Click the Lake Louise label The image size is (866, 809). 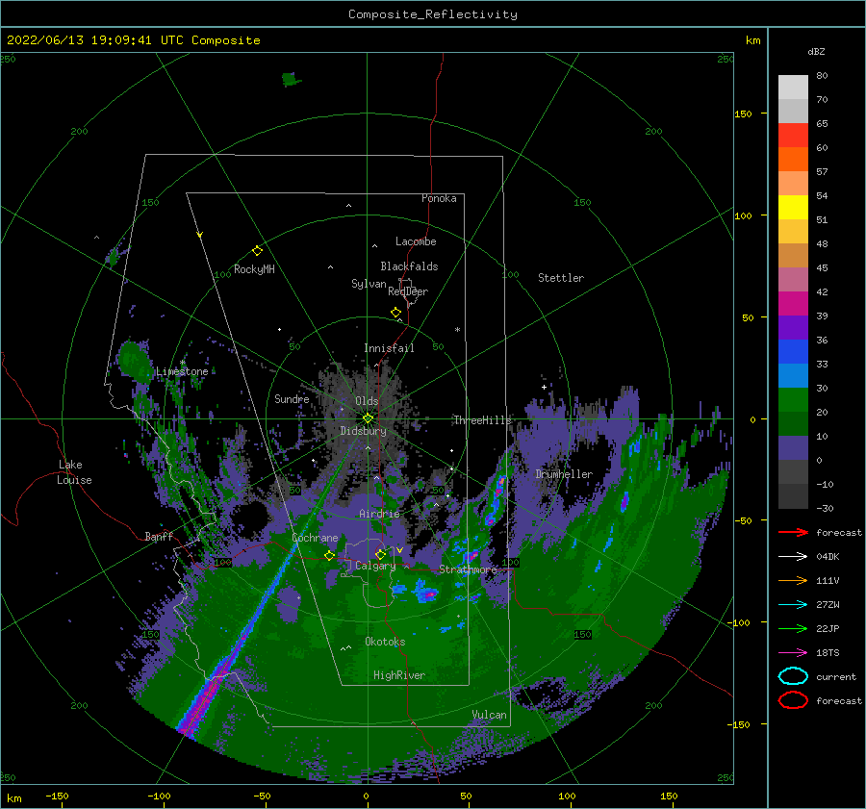point(75,472)
